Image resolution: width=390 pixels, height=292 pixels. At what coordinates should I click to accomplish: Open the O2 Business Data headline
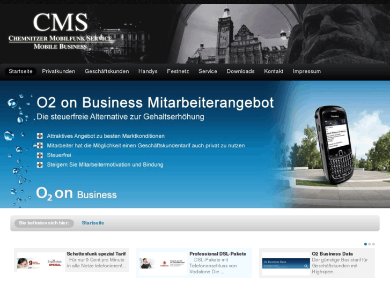(x=332, y=254)
